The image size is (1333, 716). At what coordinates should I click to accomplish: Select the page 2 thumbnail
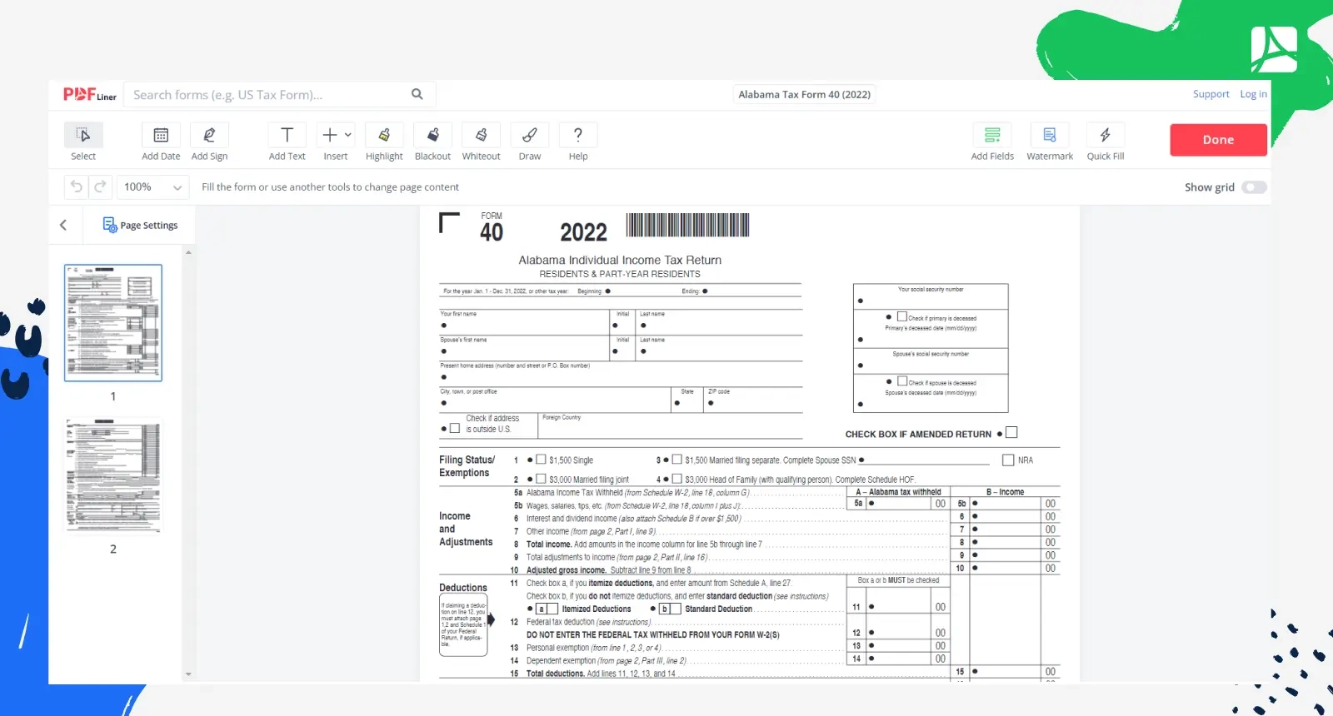(x=113, y=476)
